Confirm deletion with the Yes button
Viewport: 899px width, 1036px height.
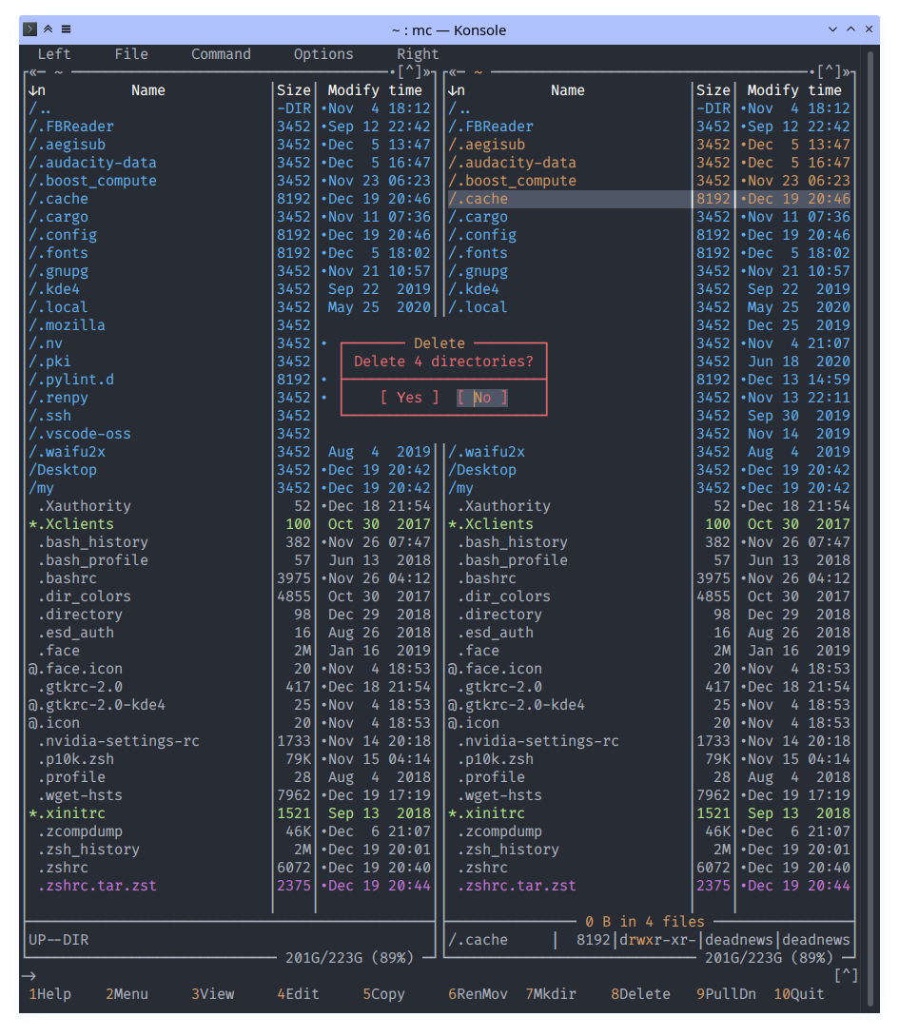pos(409,398)
